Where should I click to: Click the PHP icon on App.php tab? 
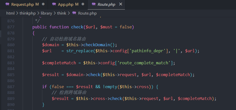coord(54,4)
